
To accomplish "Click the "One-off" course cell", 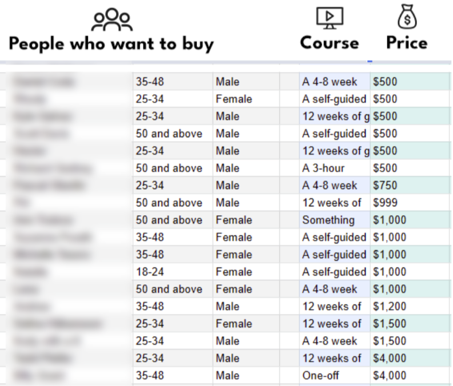I will tap(335, 376).
